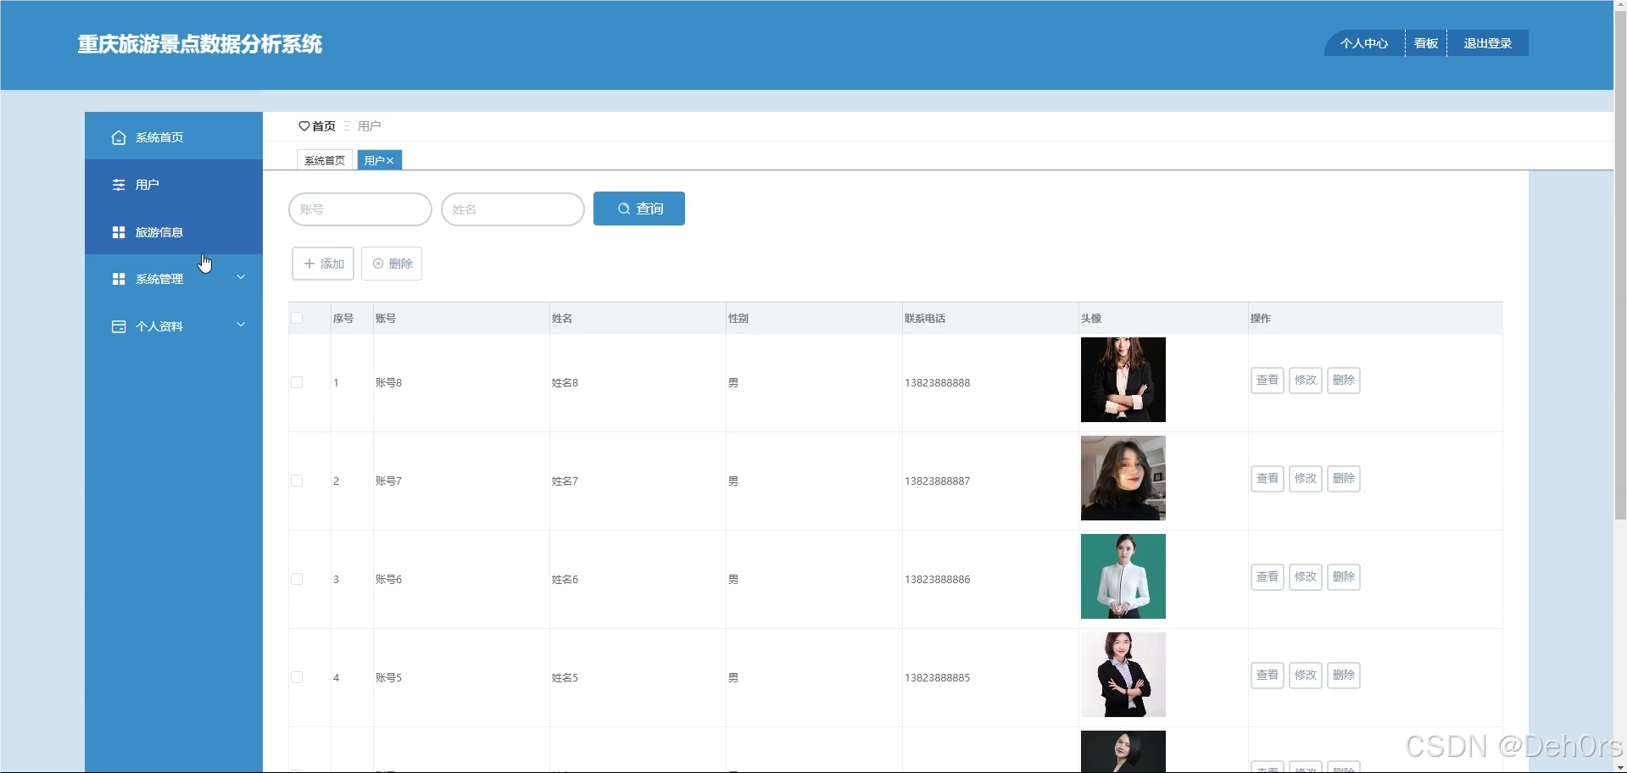The height and width of the screenshot is (773, 1627).
Task: Click the 重庆旅游景点数据分析系统 title
Action: tap(200, 44)
